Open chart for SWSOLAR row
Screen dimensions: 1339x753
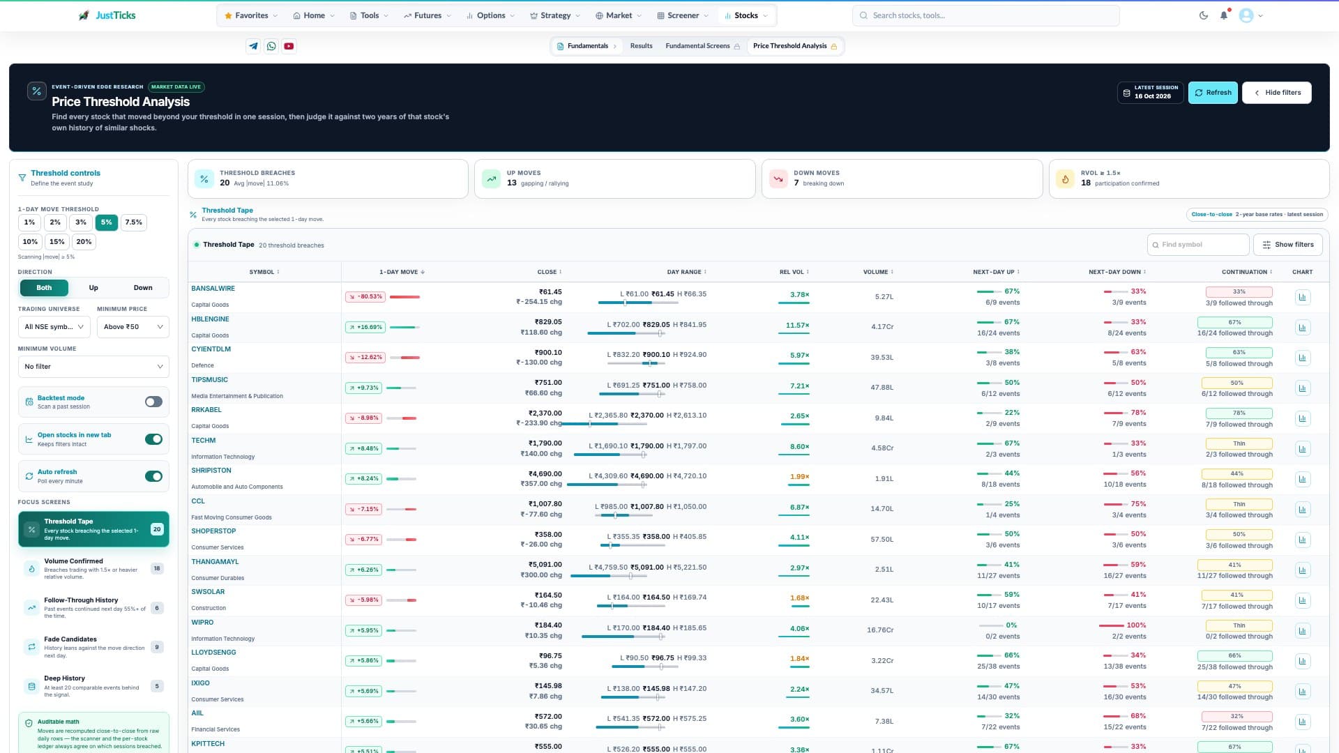pos(1302,600)
